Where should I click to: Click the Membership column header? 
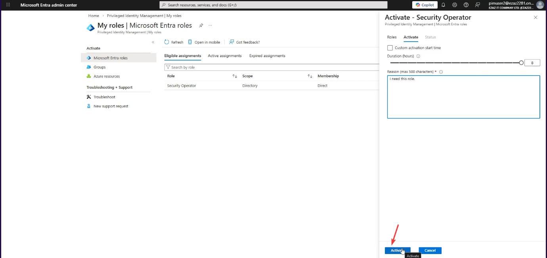pyautogui.click(x=328, y=76)
